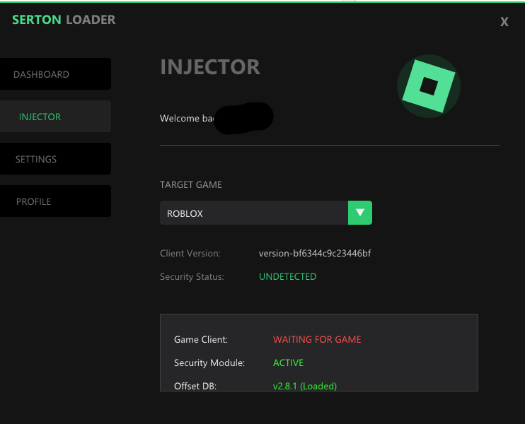The height and width of the screenshot is (424, 525).
Task: Click the Offset DB v2.8.1 (Loaded) value
Action: tap(305, 386)
